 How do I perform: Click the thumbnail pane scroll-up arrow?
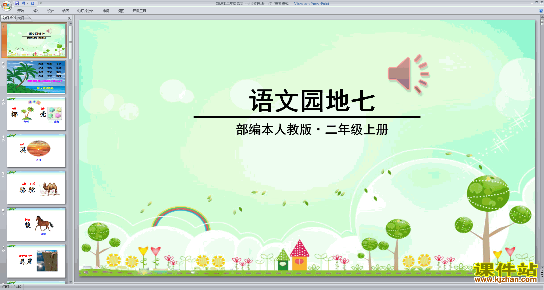point(71,23)
